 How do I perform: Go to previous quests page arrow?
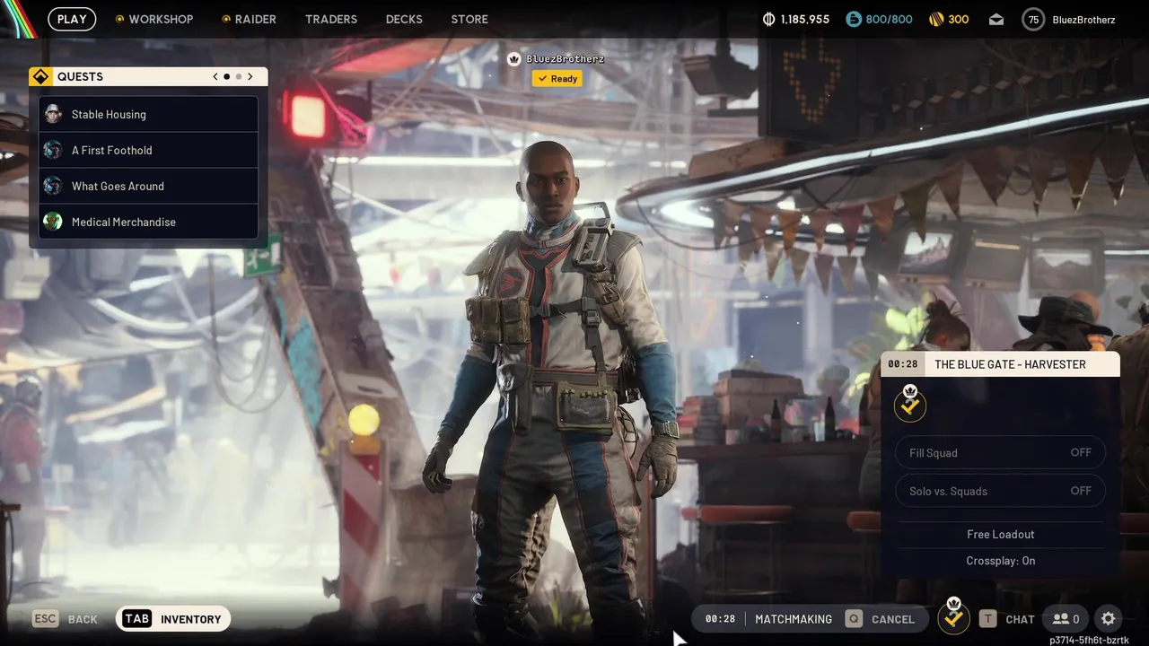point(215,76)
